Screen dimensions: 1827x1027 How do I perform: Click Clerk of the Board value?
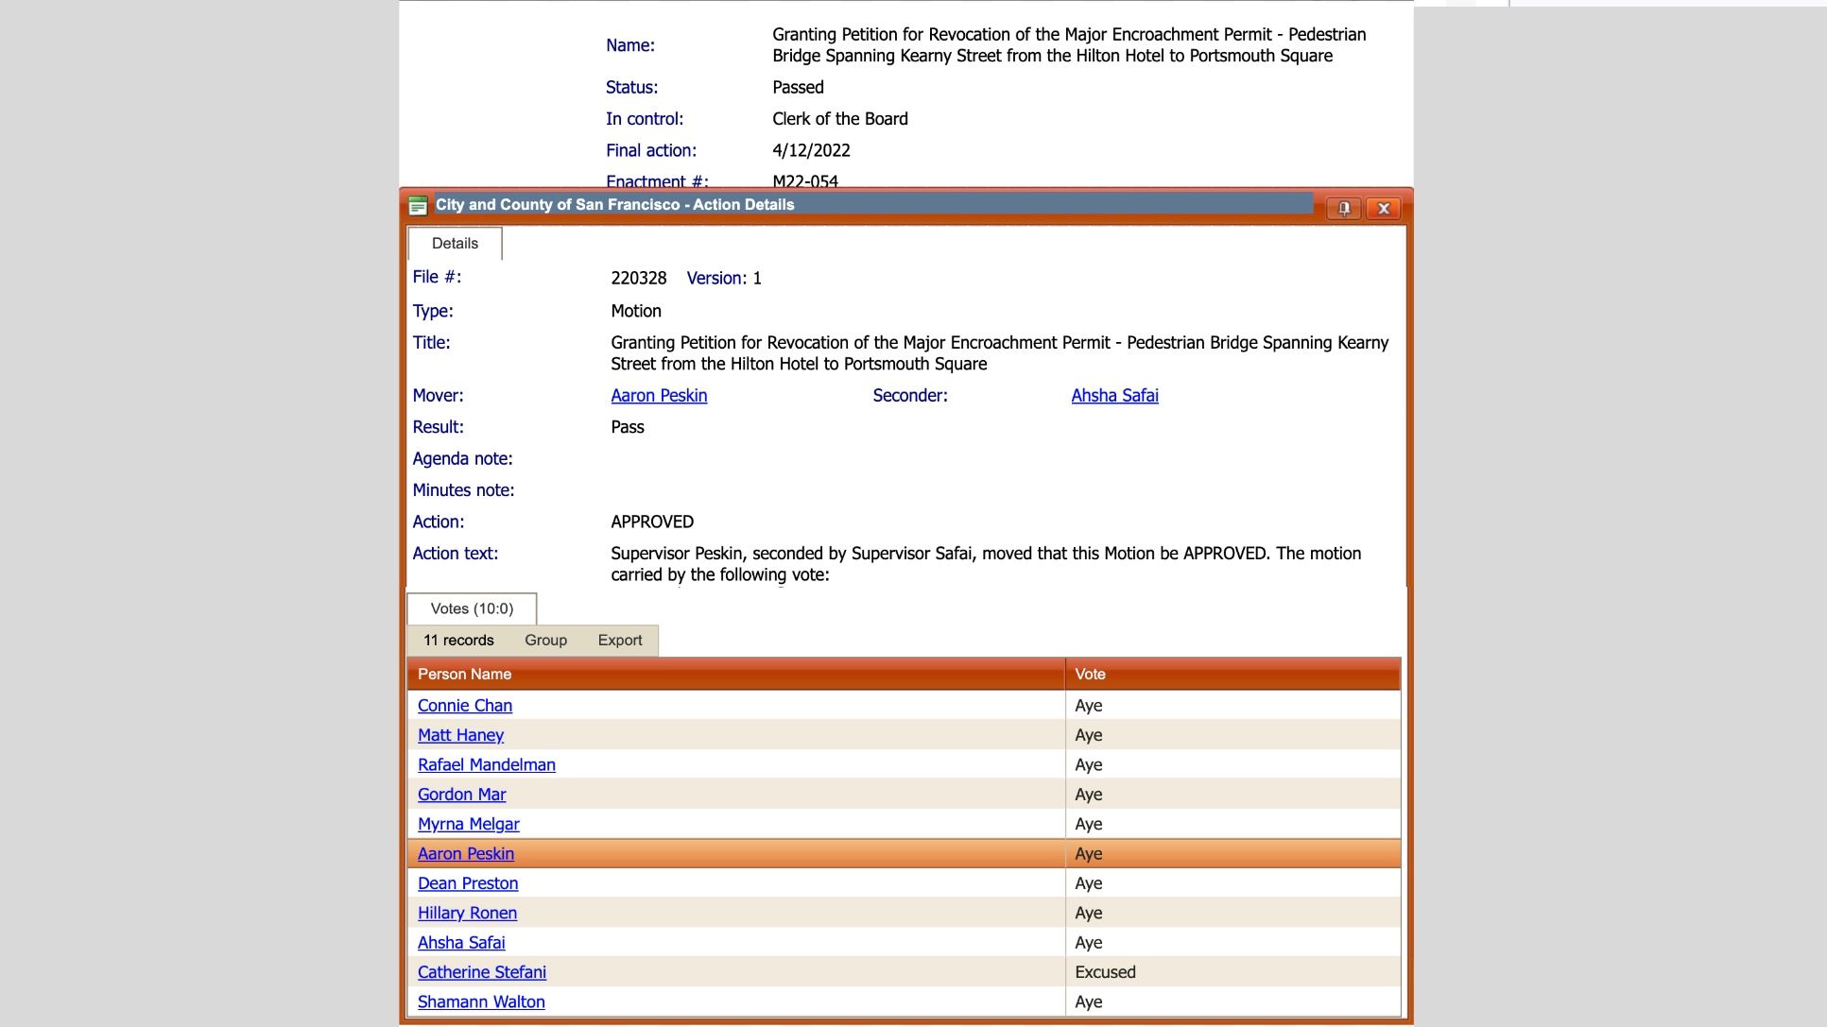840,119
